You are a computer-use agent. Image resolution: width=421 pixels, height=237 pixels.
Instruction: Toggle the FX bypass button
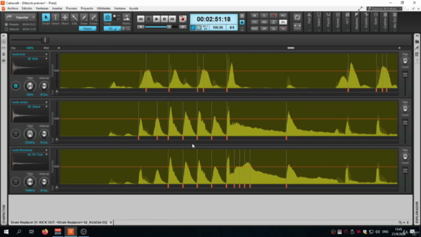[255, 22]
